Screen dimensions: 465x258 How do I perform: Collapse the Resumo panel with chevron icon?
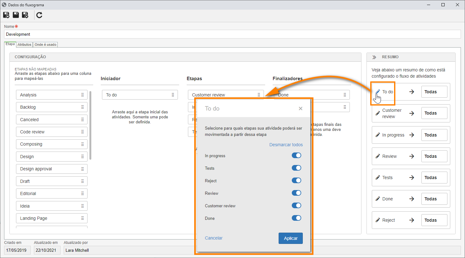pos(374,57)
